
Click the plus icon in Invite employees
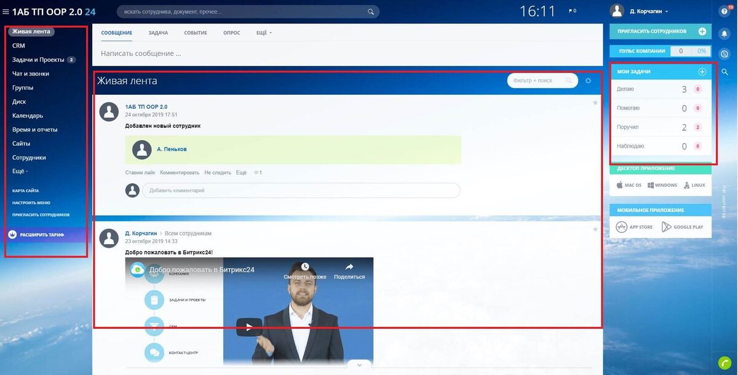pyautogui.click(x=702, y=31)
